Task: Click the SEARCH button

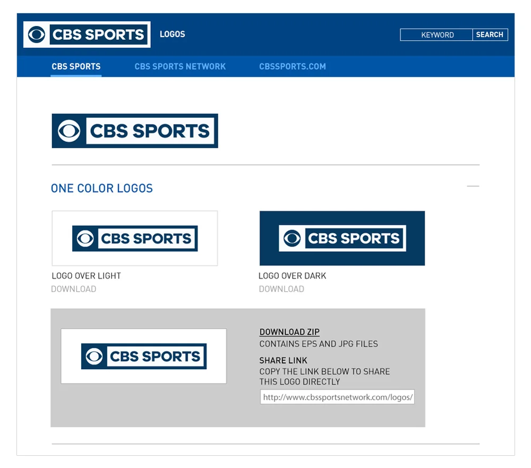Action: tap(490, 35)
